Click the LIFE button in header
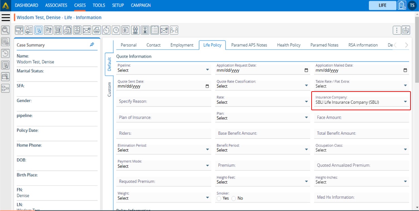Screen dimensions: 419x211 [382, 5]
